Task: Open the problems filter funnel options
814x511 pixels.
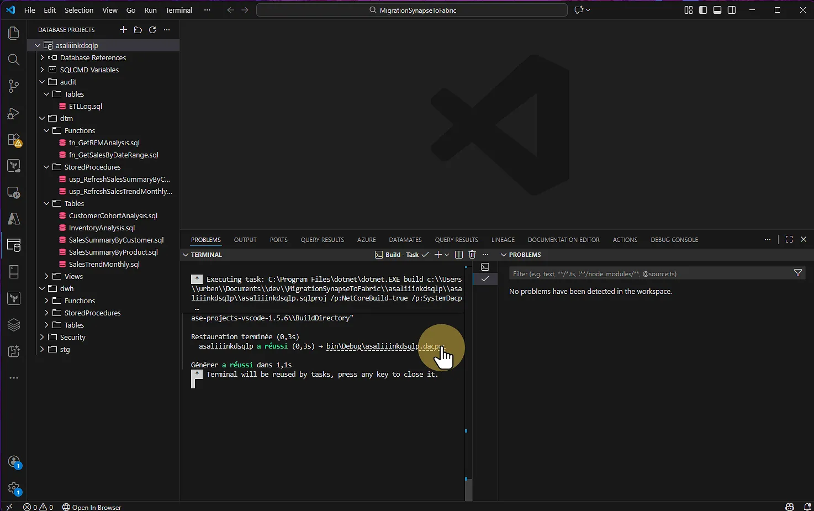Action: pyautogui.click(x=797, y=273)
